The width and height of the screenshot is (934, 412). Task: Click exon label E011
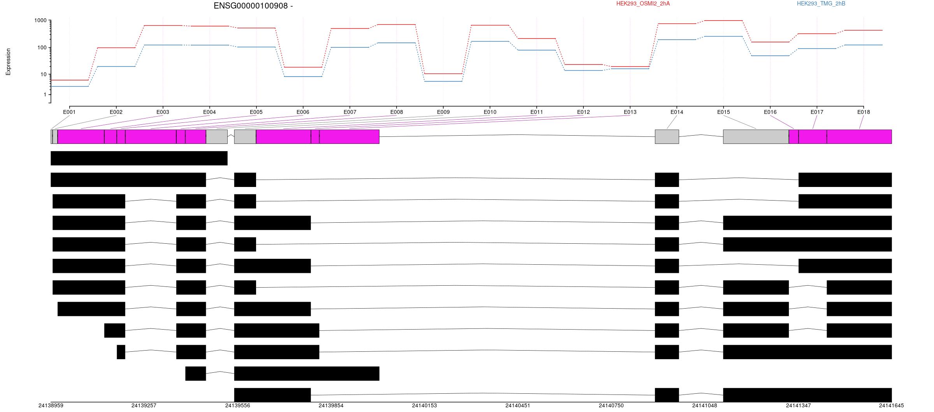pos(537,112)
